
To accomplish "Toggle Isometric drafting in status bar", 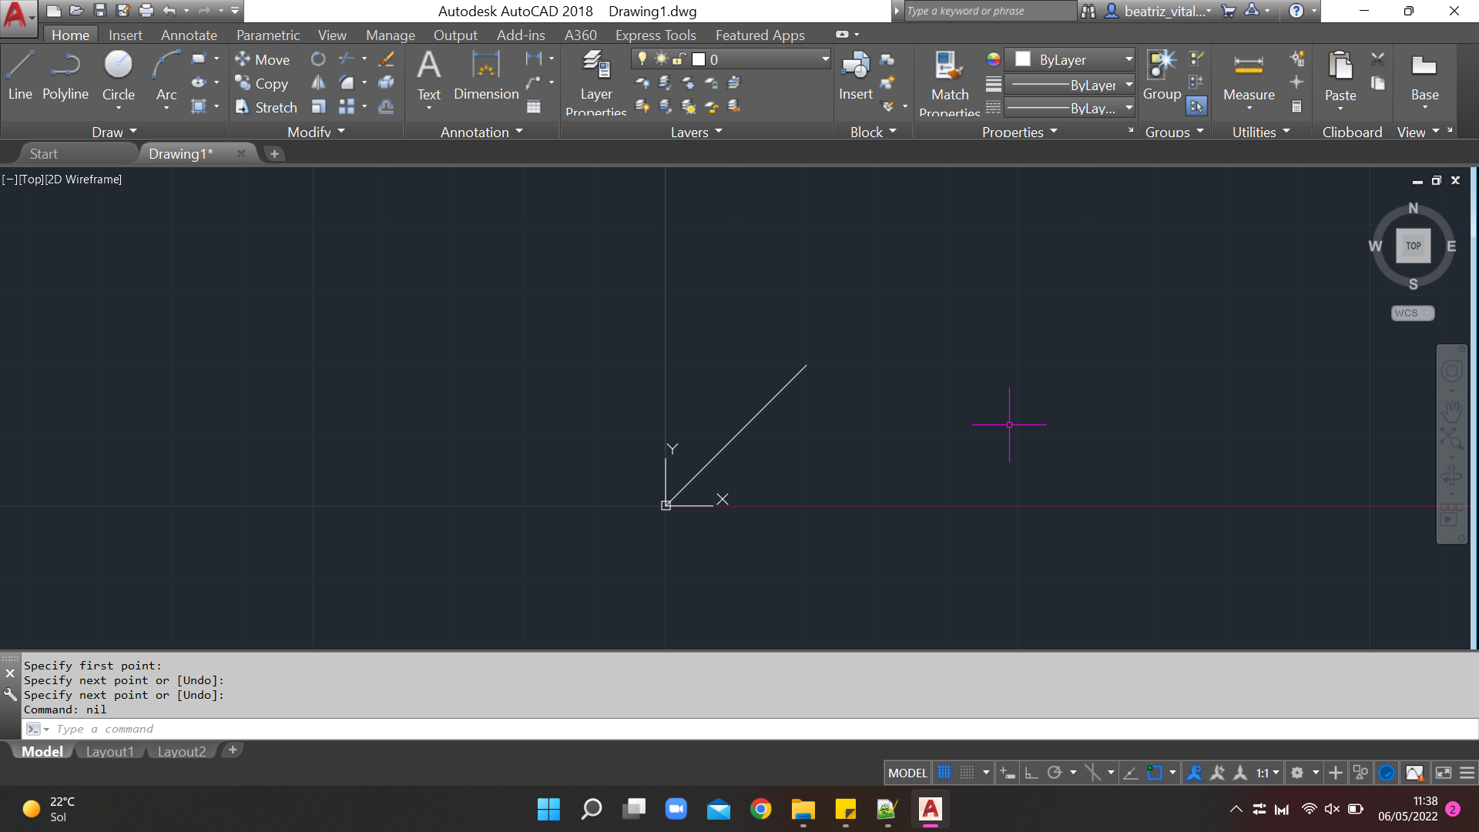I will [x=1092, y=773].
